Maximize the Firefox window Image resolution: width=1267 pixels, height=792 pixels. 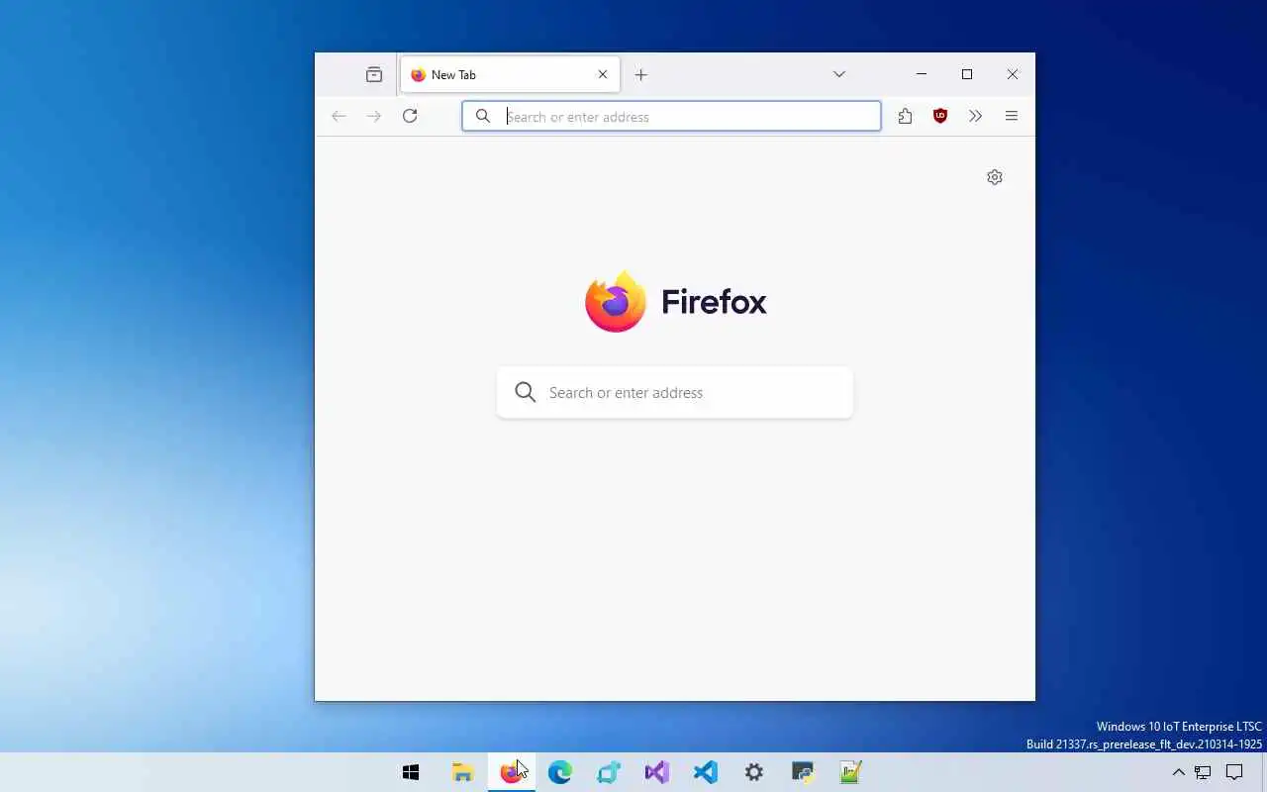[967, 74]
